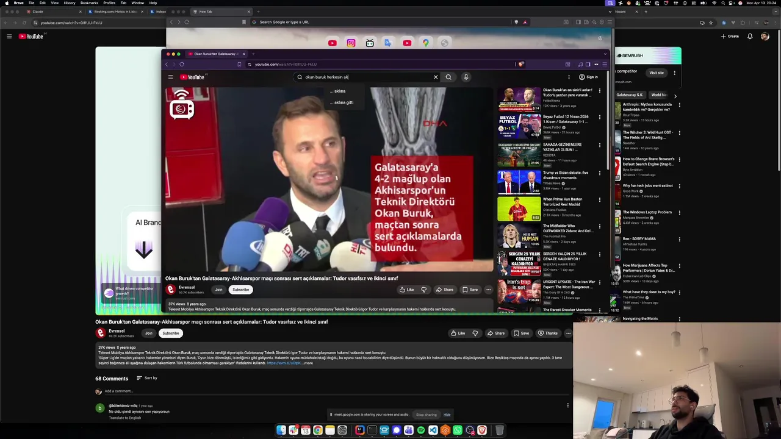The height and width of the screenshot is (439, 781).
Task: Switch to the Booking.com tab
Action: [x=116, y=12]
